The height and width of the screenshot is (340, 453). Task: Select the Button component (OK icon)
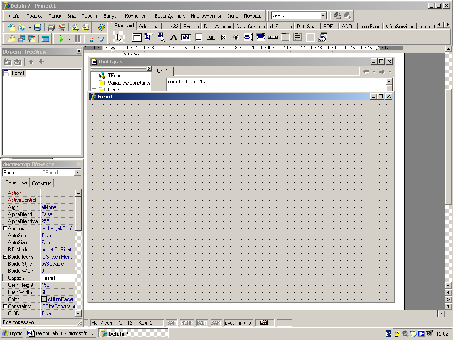211,37
